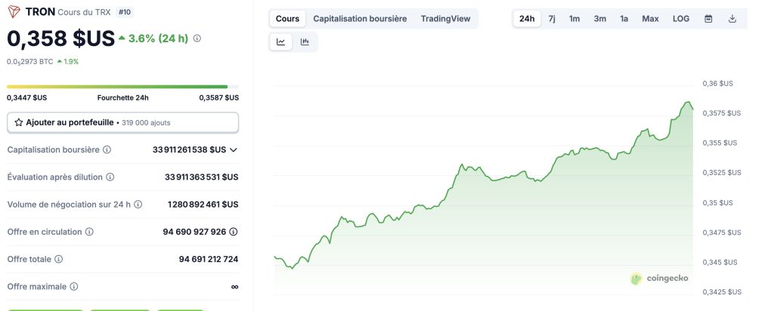Click the info icon next to 94 690 927 926
This screenshot has width=774, height=311.
coord(234,232)
